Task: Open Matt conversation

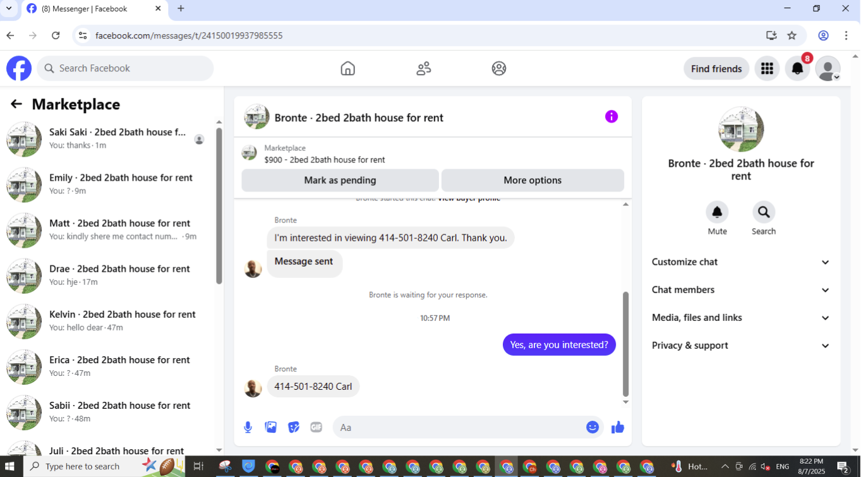Action: tap(109, 230)
